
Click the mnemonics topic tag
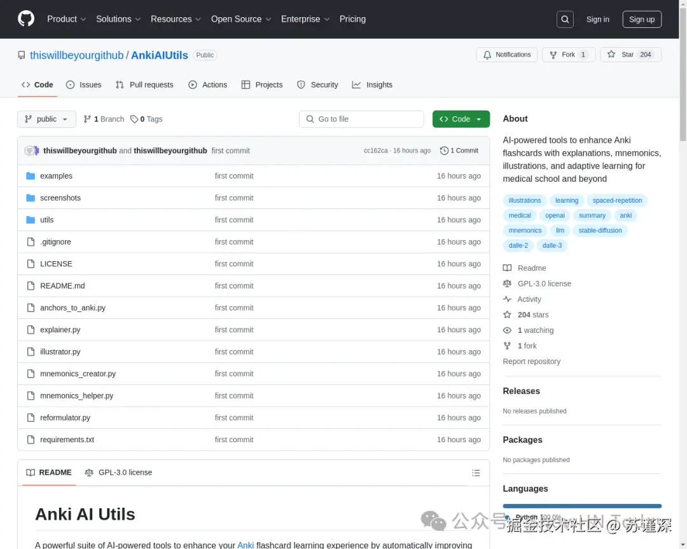point(525,230)
